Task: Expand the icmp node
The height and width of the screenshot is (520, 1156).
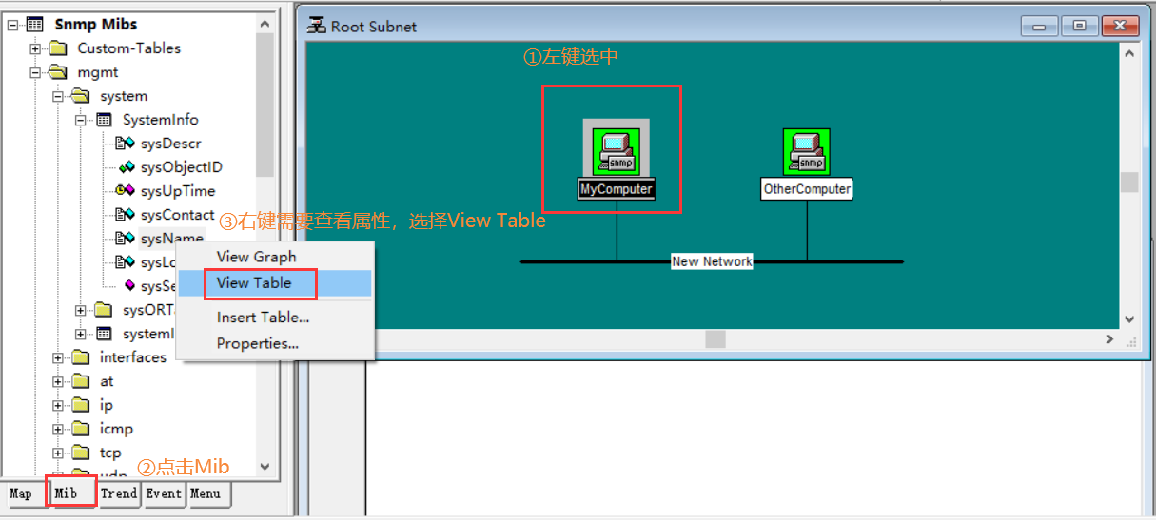Action: pos(58,429)
